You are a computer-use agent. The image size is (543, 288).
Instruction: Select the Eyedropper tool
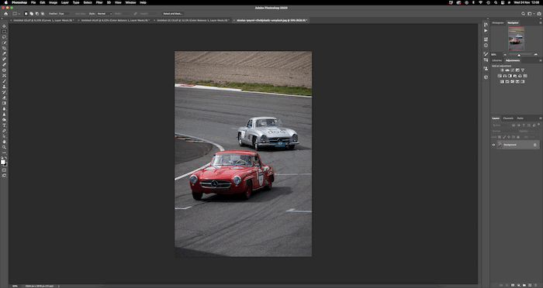(4, 53)
